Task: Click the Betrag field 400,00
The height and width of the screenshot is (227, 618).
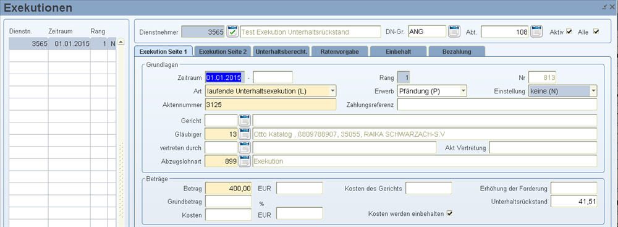Action: coord(228,188)
